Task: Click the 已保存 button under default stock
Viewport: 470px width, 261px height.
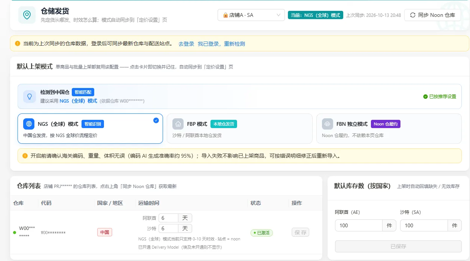Action: (x=398, y=246)
